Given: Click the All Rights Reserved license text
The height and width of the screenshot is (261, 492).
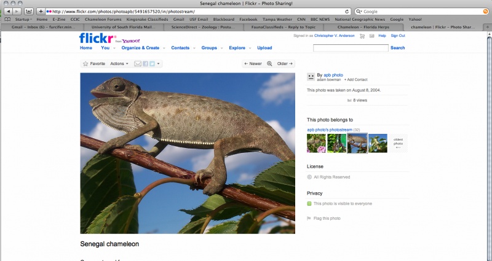Looking at the screenshot, I should 332,177.
